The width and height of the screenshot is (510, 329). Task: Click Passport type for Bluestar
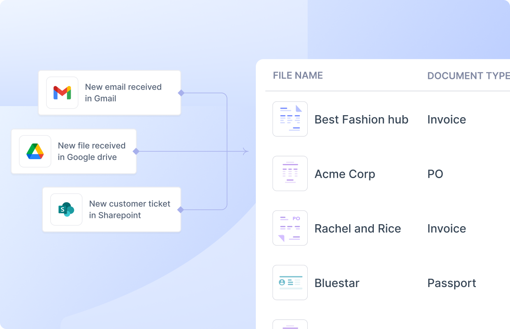[452, 283]
